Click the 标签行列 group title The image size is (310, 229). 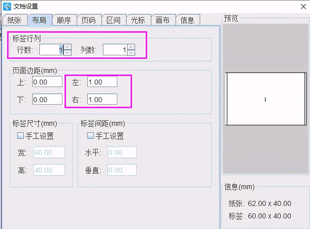click(x=27, y=39)
